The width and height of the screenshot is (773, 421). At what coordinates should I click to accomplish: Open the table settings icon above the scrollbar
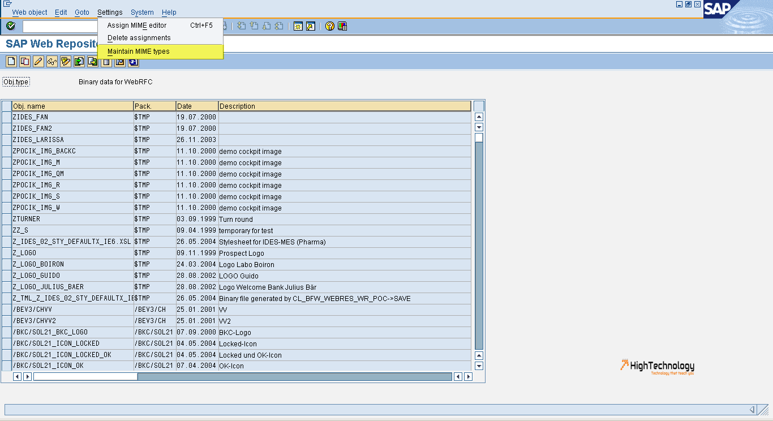(x=479, y=106)
